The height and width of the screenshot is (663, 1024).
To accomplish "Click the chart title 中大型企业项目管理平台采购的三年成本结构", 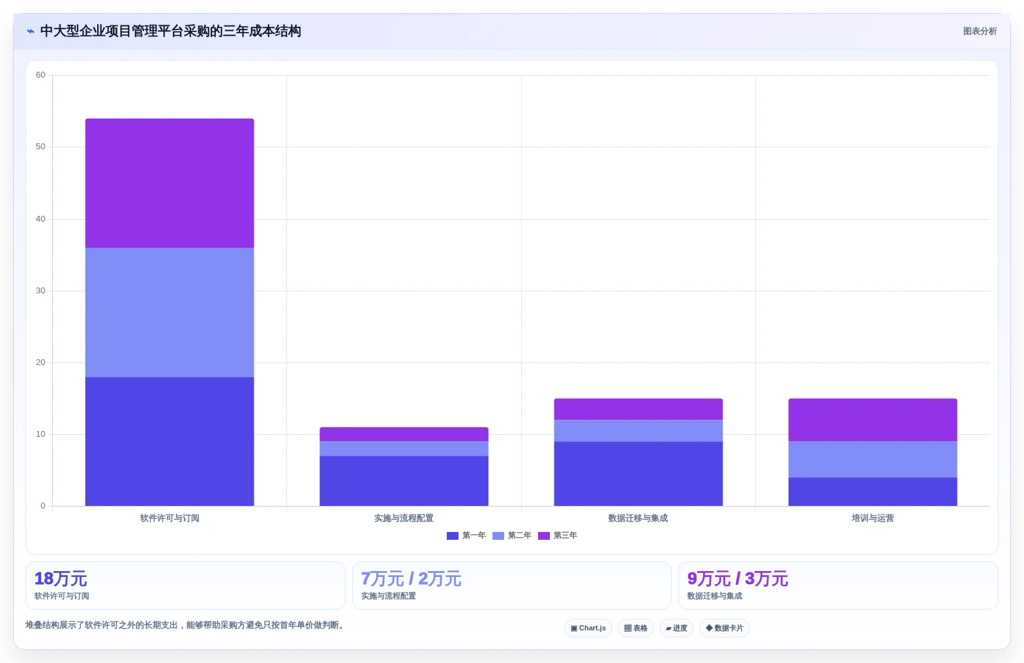I will pos(170,31).
